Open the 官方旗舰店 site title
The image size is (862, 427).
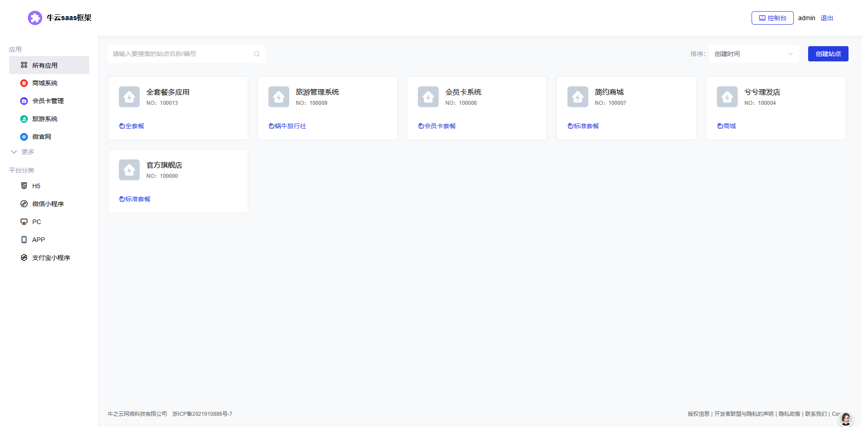164,165
